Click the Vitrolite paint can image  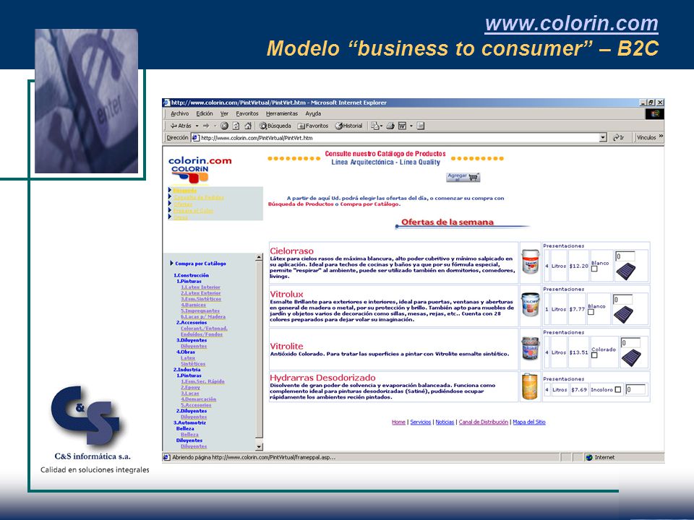[530, 348]
